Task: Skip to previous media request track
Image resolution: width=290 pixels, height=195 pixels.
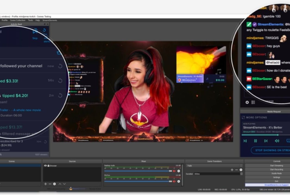Action: tap(245, 141)
